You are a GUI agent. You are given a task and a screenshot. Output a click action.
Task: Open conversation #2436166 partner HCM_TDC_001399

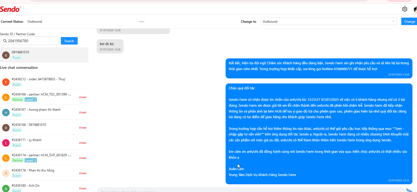(x=44, y=97)
